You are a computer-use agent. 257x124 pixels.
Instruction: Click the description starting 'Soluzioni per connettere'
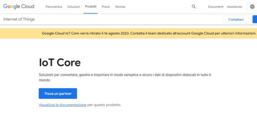(x=125, y=78)
